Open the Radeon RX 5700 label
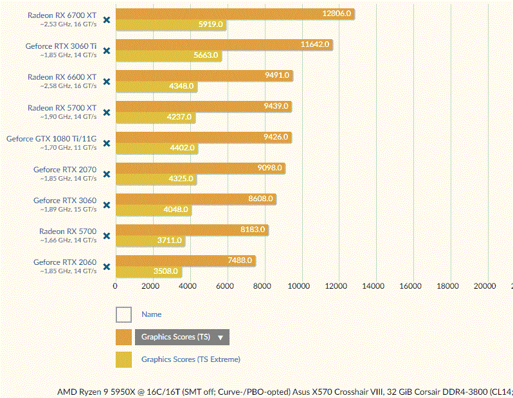Screen dimensions: 513x398 pyautogui.click(x=67, y=231)
